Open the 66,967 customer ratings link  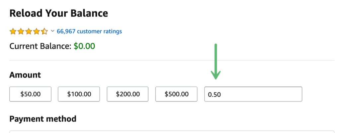coord(89,31)
